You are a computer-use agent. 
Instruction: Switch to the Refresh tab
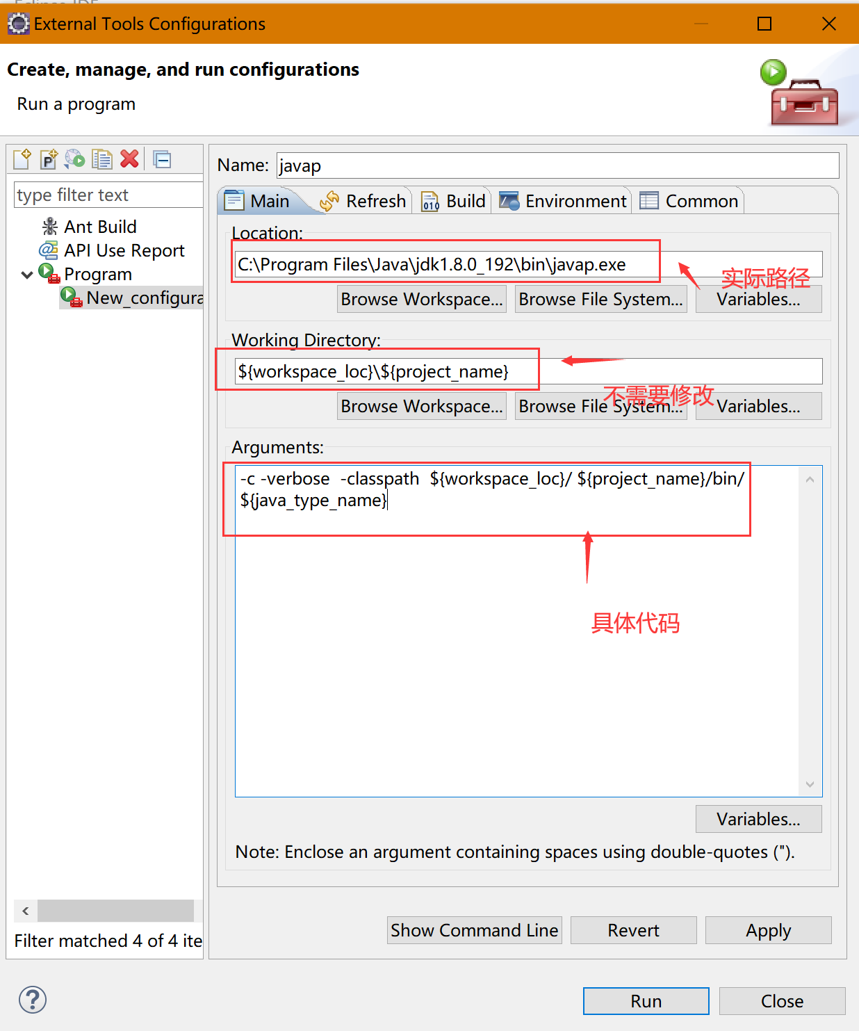click(x=363, y=201)
